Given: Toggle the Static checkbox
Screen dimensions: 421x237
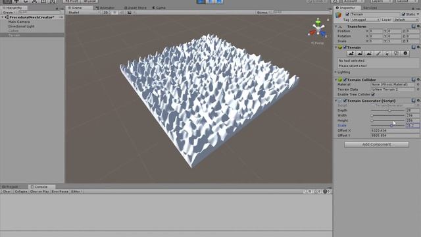Looking at the screenshot, I should pos(403,14).
